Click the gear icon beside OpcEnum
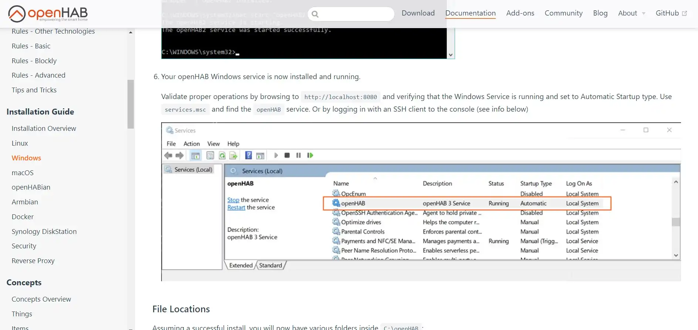 point(336,193)
